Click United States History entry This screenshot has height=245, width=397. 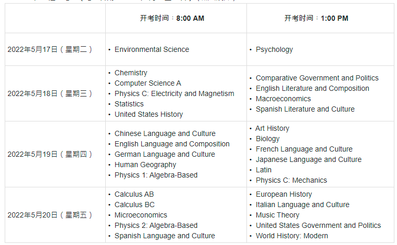click(148, 114)
